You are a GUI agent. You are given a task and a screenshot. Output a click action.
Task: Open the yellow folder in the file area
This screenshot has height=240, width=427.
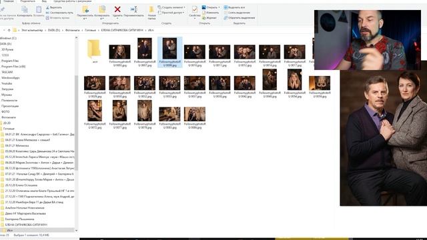coord(94,49)
